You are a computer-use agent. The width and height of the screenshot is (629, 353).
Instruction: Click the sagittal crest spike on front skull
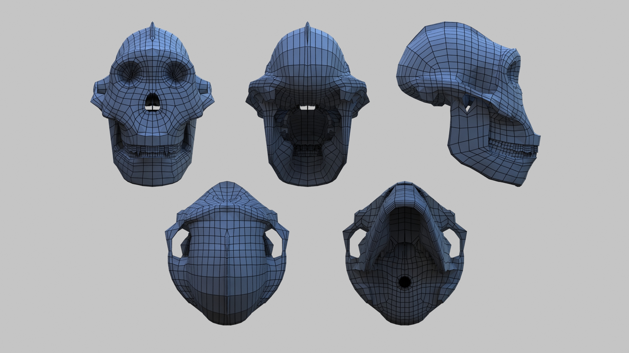(x=152, y=31)
